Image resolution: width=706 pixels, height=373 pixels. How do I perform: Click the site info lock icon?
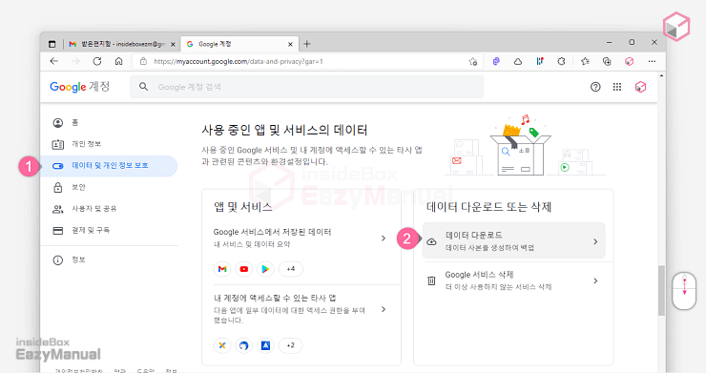(143, 61)
